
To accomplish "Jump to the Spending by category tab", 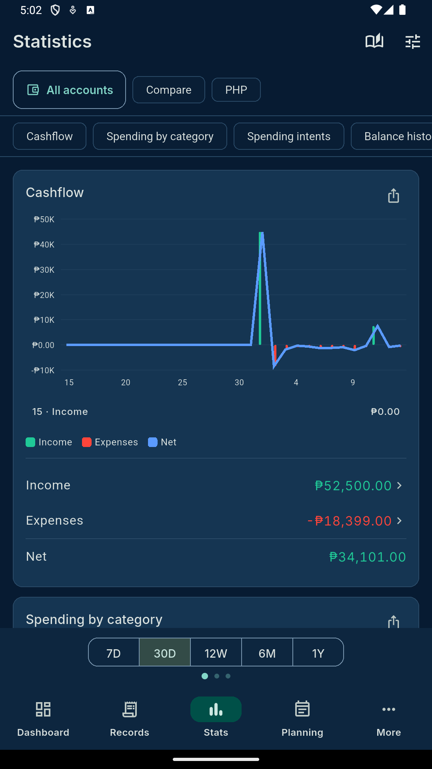I will [x=160, y=136].
